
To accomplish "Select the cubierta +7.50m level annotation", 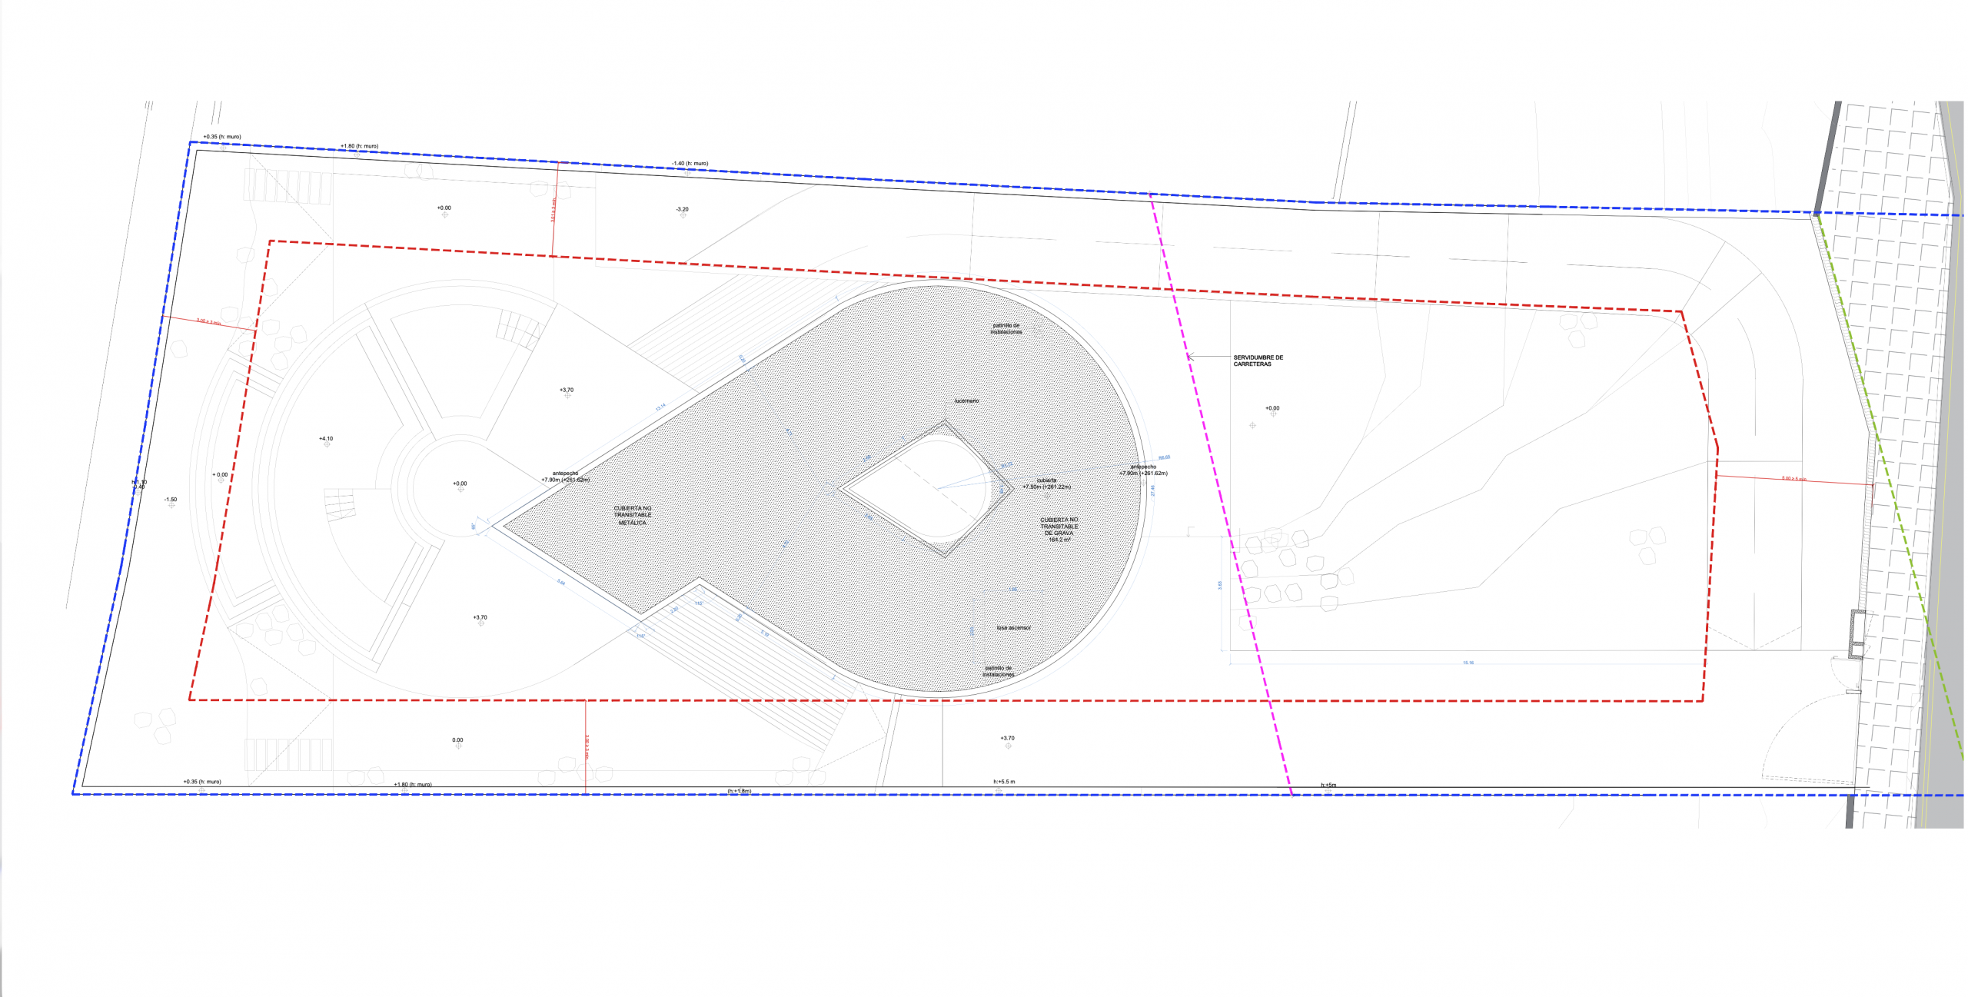I will point(1046,484).
